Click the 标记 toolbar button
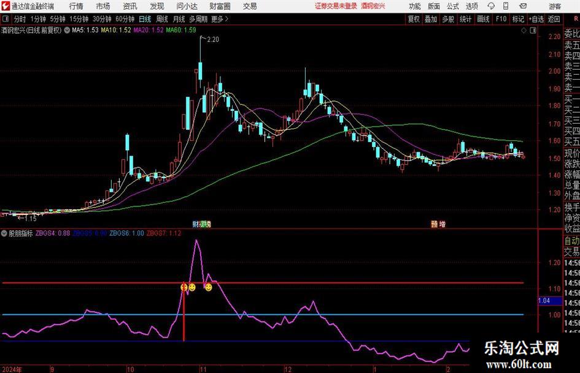This screenshot has width=580, height=373. pyautogui.click(x=518, y=19)
